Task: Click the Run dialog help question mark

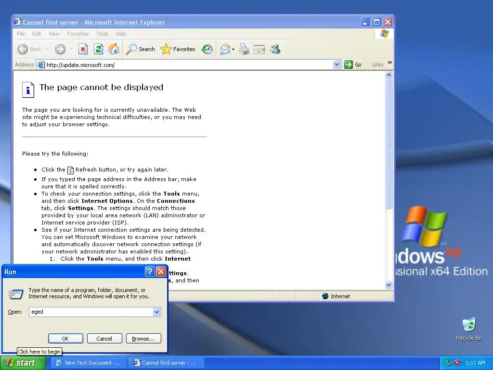Action: tap(150, 271)
